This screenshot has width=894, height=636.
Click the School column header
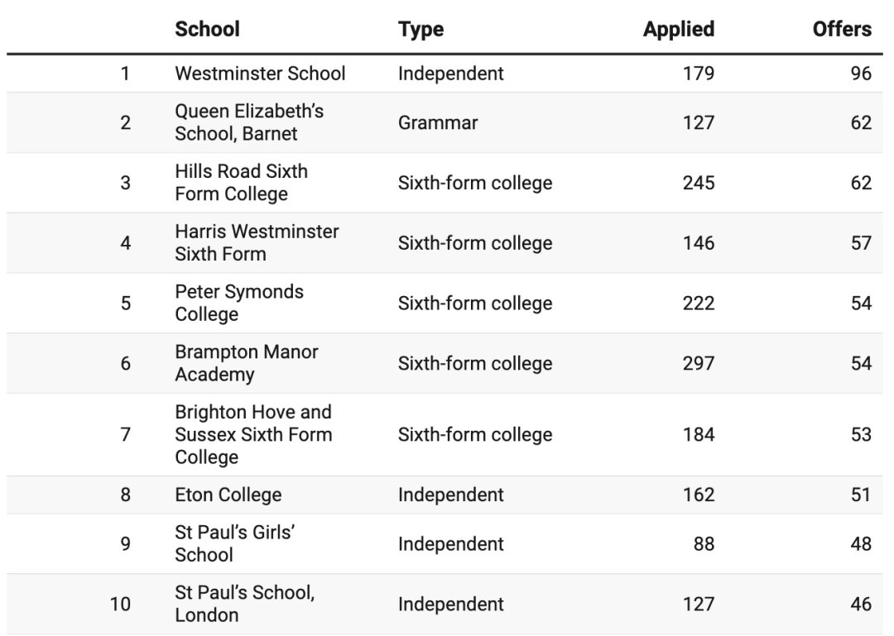[x=207, y=30]
